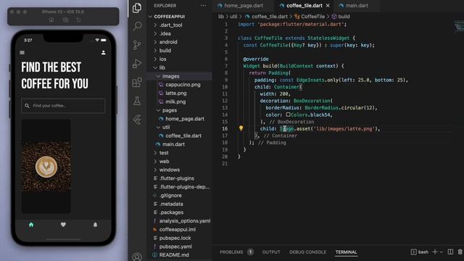Add a new terminal with plus icon

click(x=435, y=252)
